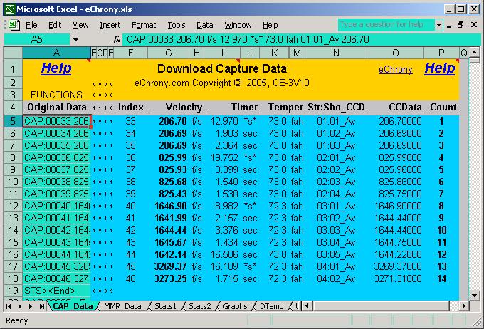Click the Original Data header cell
484x329 pixels.
tap(56, 108)
